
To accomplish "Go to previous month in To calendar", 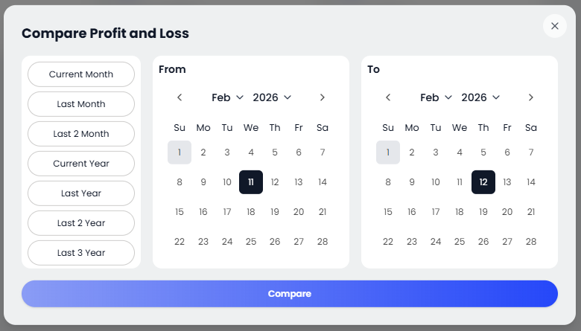I will coord(388,97).
